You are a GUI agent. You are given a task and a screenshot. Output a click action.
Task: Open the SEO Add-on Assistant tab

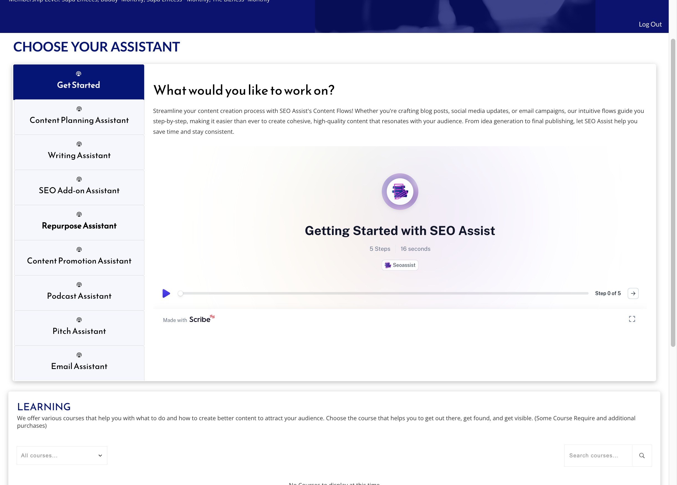click(x=79, y=187)
